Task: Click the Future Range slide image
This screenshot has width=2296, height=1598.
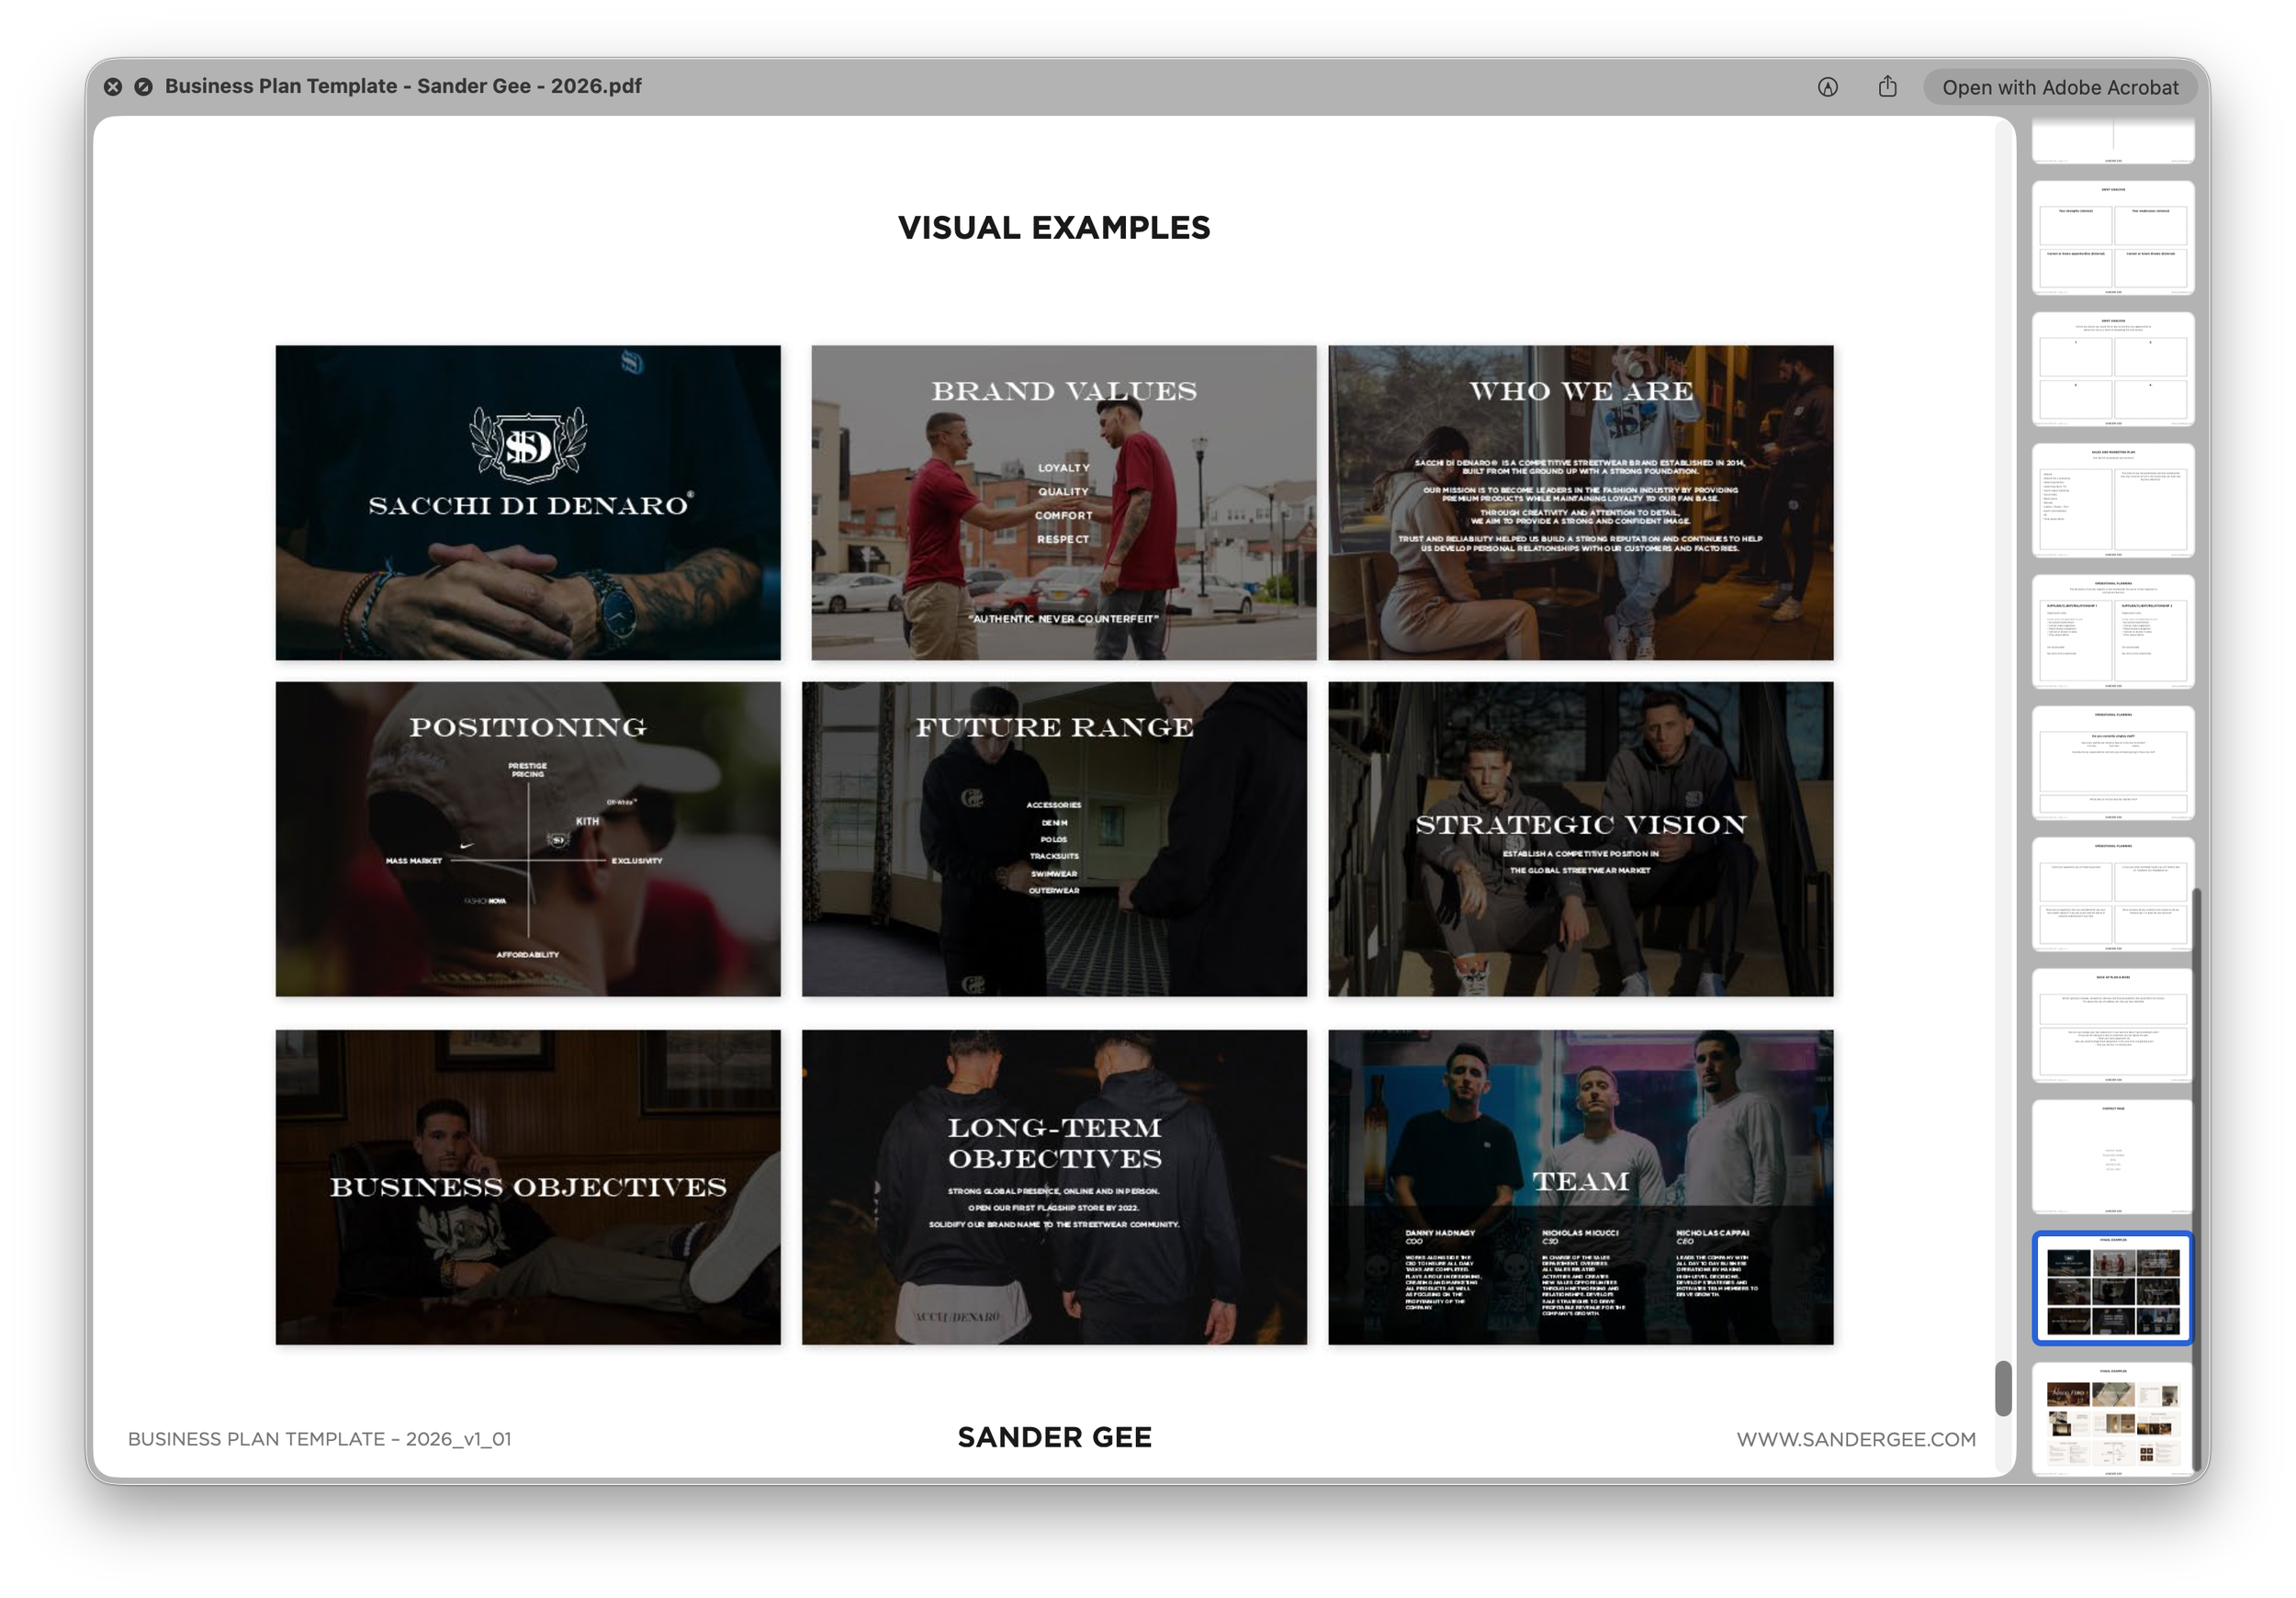Action: pyautogui.click(x=1054, y=839)
